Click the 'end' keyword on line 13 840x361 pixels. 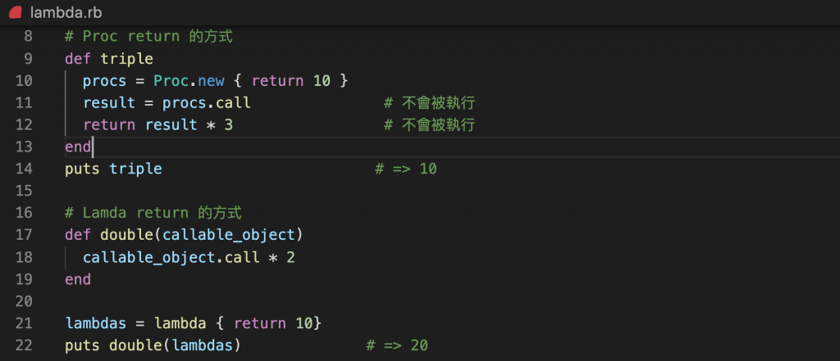pyautogui.click(x=78, y=147)
